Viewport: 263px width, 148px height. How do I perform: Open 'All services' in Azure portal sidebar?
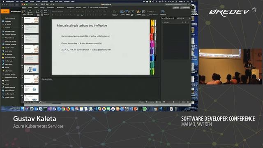(x=7, y=25)
